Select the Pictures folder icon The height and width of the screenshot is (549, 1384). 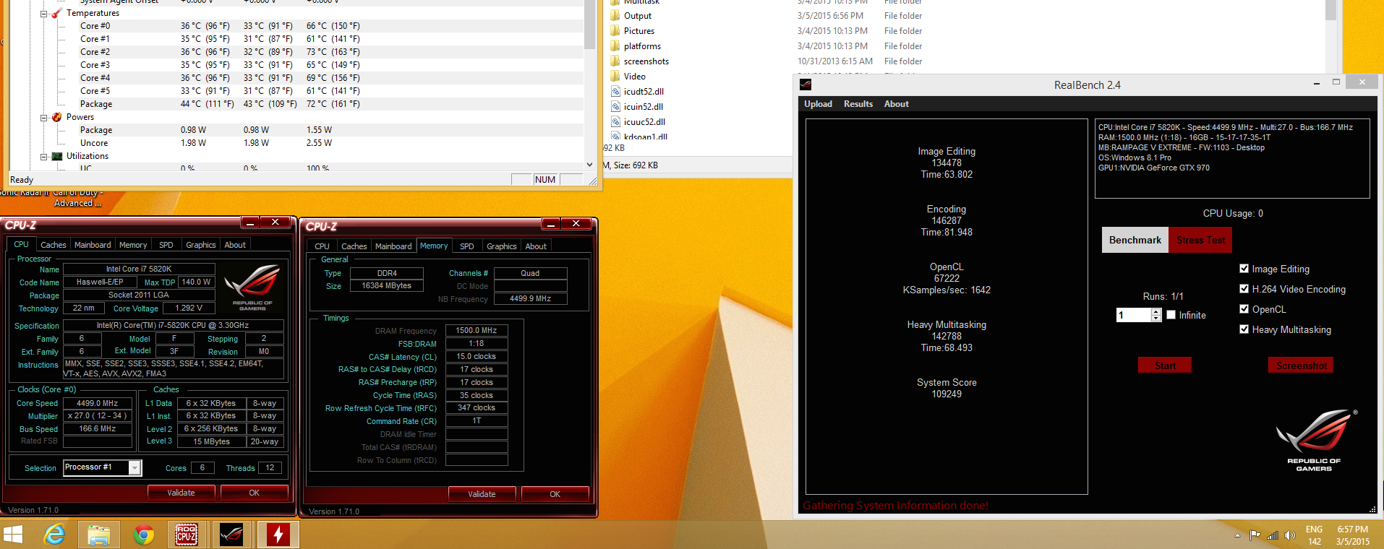point(615,30)
